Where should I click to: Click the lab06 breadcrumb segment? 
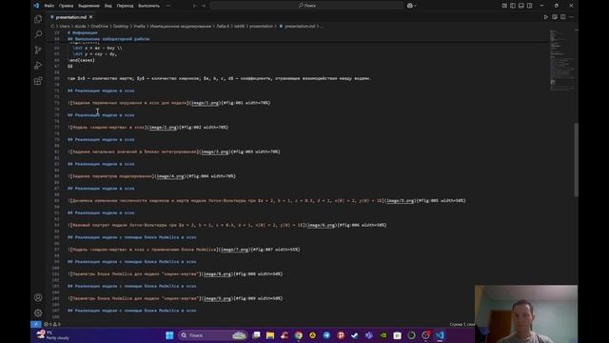tap(240, 27)
